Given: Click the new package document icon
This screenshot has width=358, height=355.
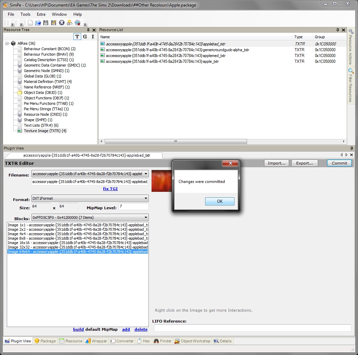Looking at the screenshot, I should pos(30,23).
